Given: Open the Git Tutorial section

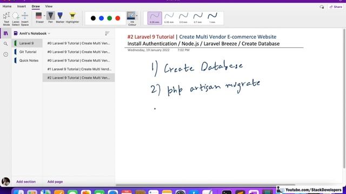Looking at the screenshot, I should click(x=27, y=52).
